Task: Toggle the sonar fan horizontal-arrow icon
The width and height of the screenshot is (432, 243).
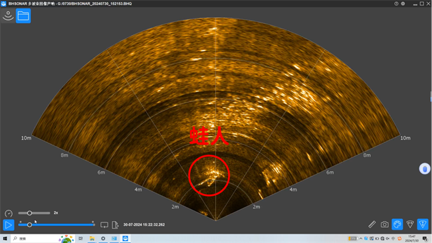Action: (x=410, y=224)
